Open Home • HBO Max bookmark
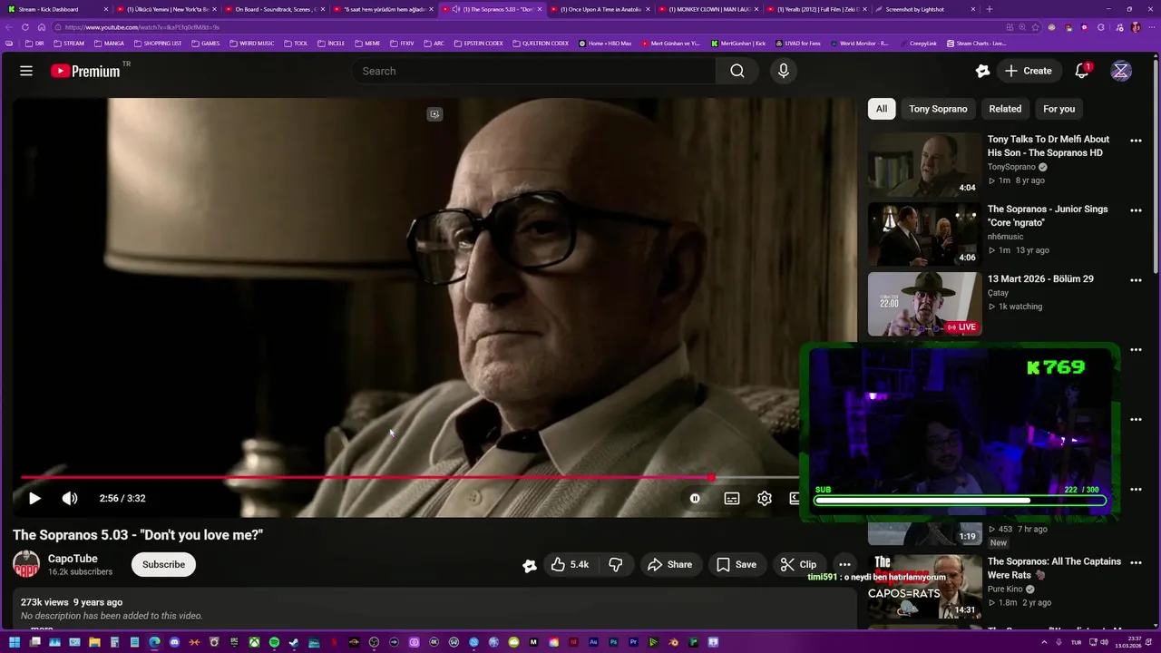This screenshot has width=1161, height=653. coord(604,44)
